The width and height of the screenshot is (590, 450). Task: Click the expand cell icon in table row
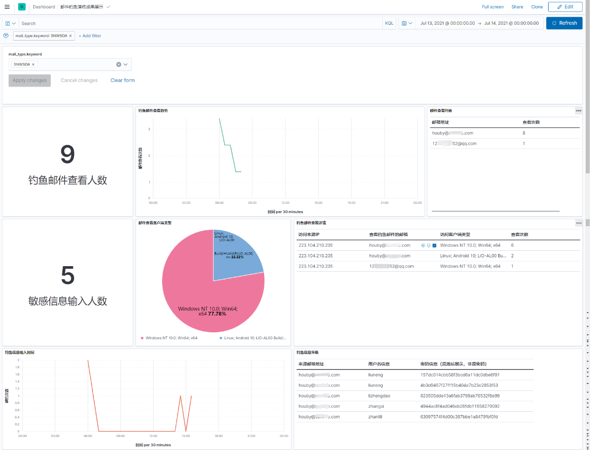coord(434,245)
